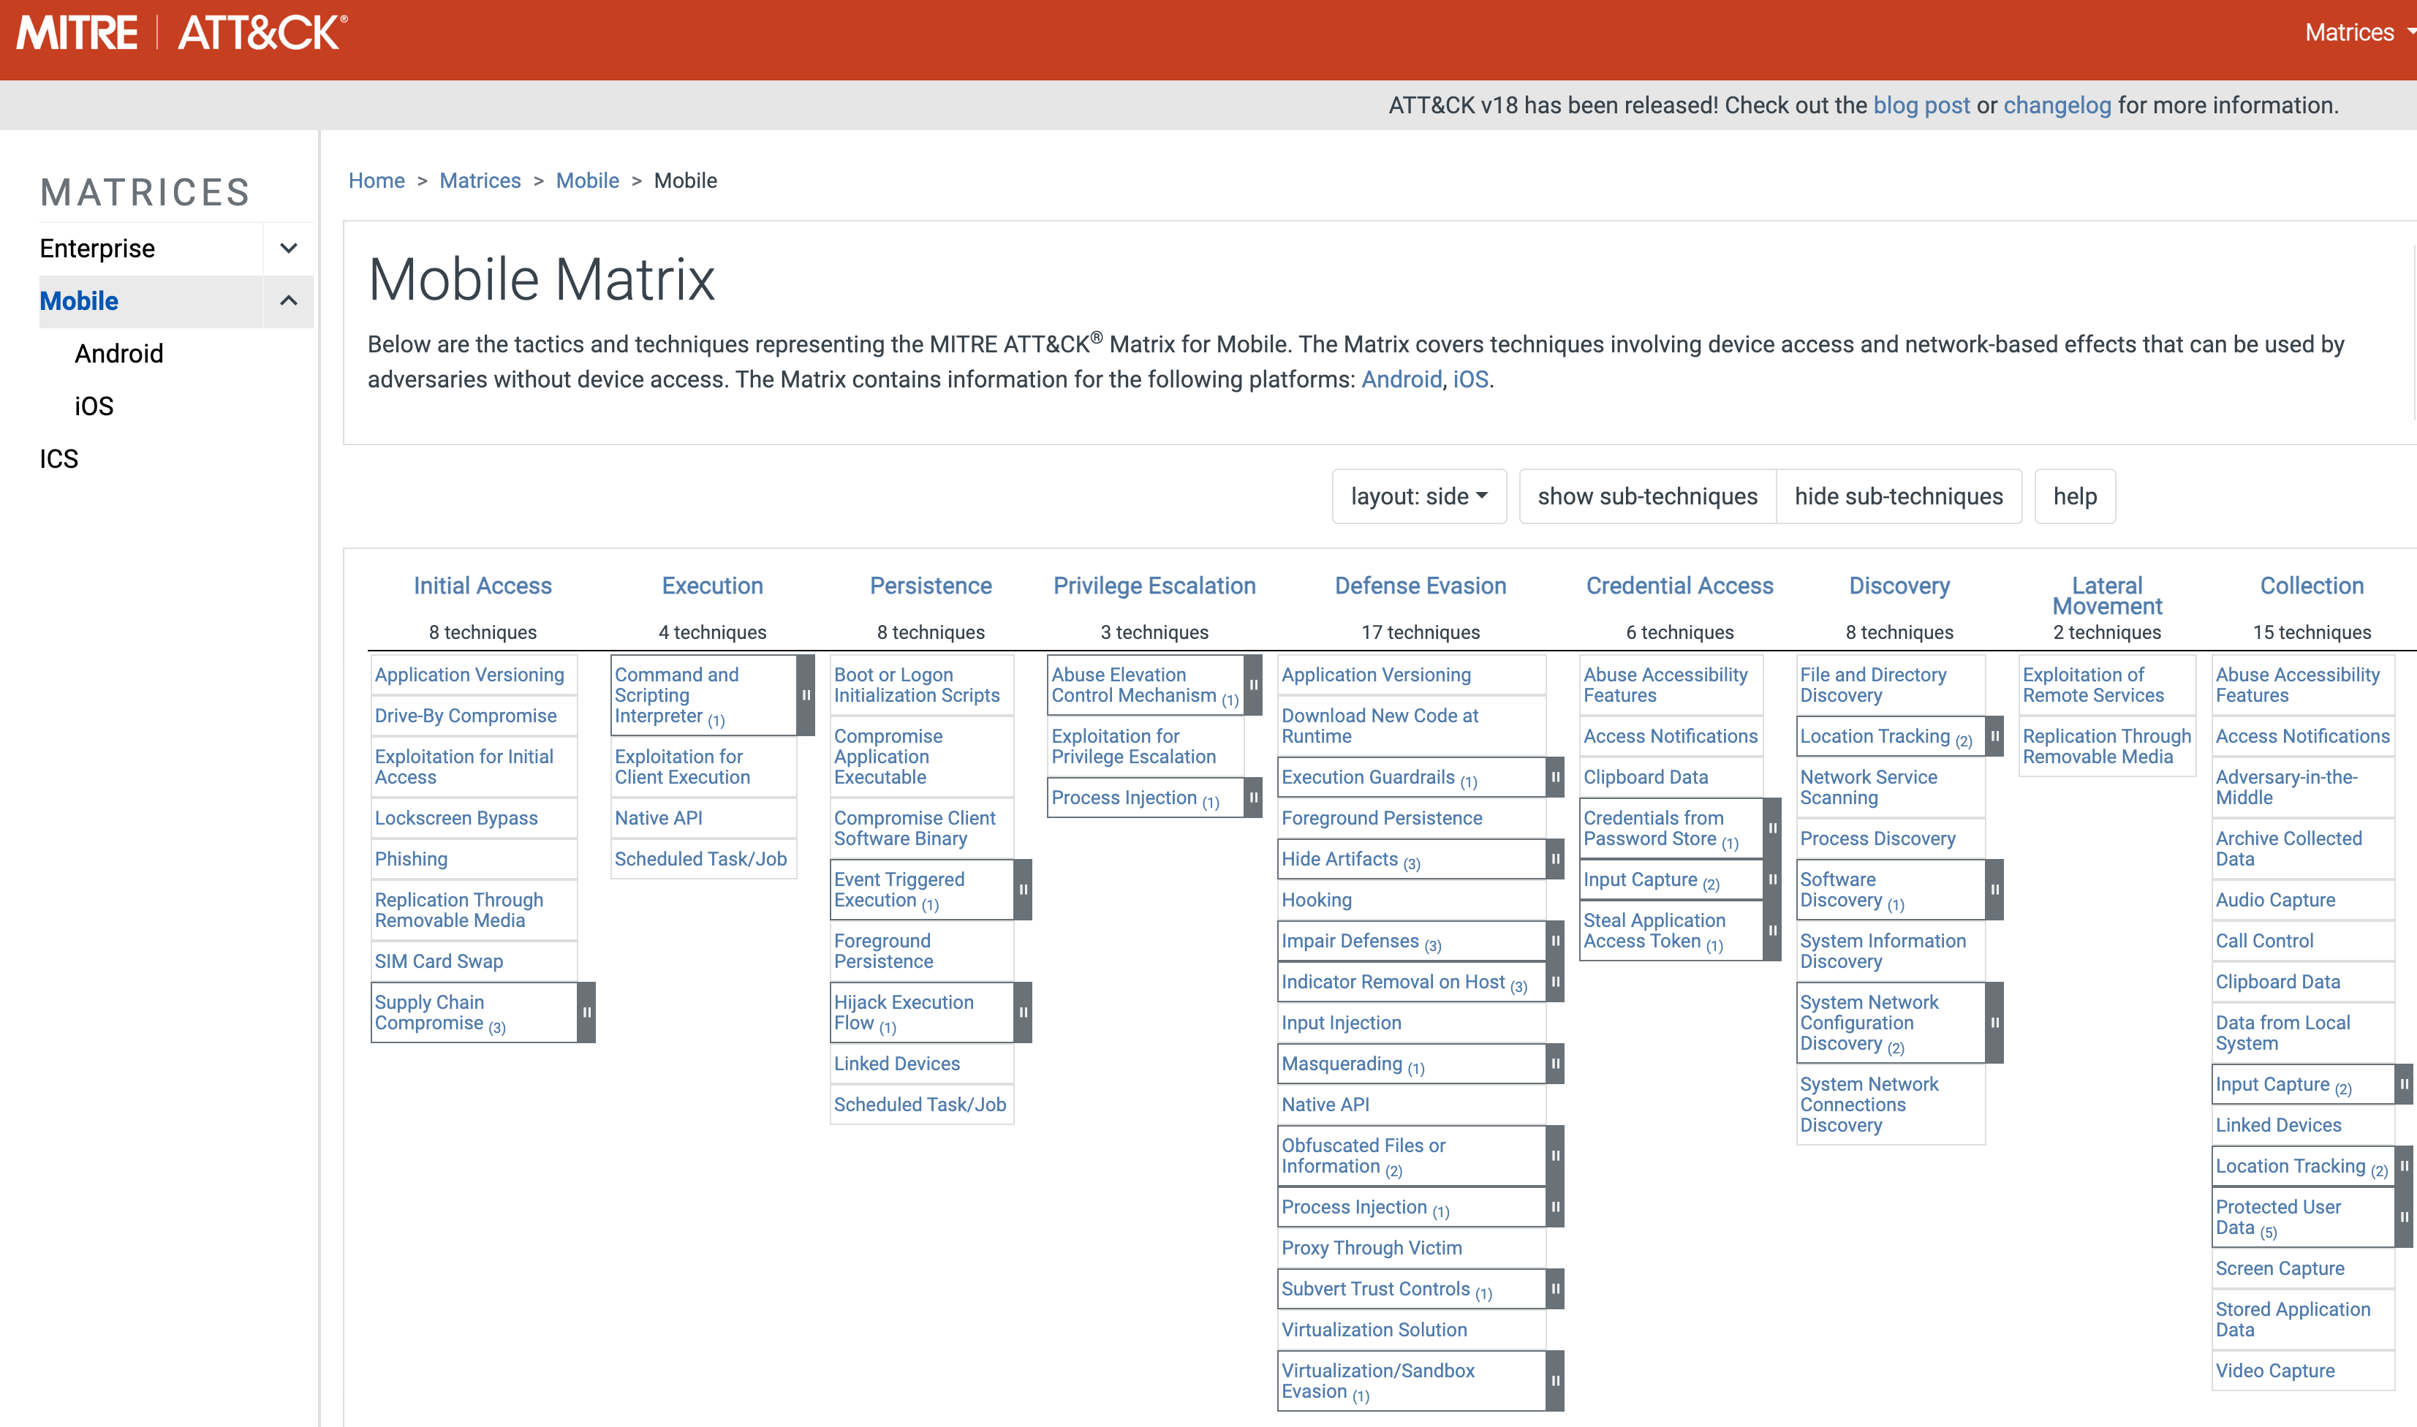Expand the Enterprise sidebar chevron
This screenshot has width=2417, height=1427.
coord(289,248)
